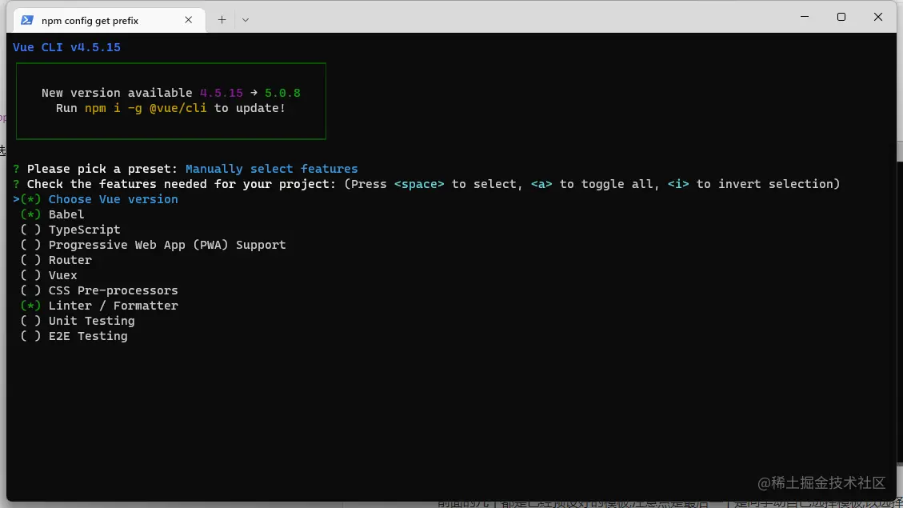903x508 pixels.
Task: Click the 'Unit Testing' label
Action: tap(91, 321)
